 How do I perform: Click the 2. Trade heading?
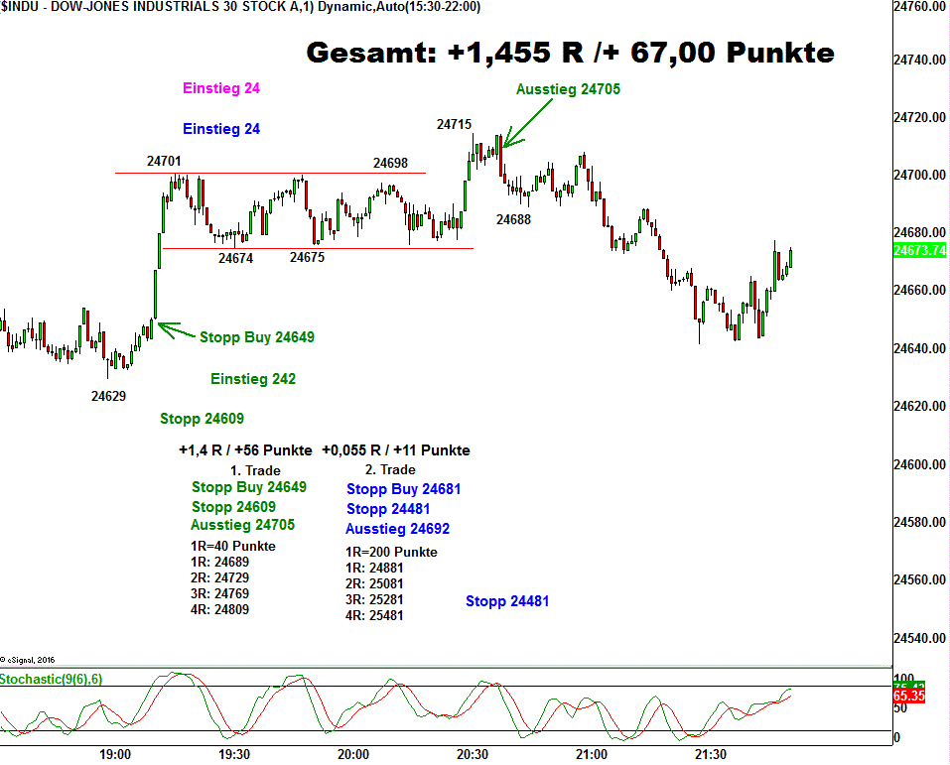click(390, 469)
